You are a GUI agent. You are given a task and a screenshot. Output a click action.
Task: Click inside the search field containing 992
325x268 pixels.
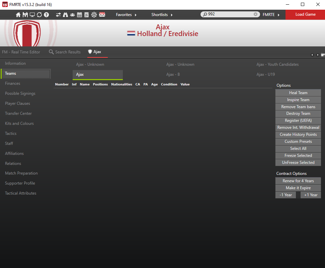[229, 14]
